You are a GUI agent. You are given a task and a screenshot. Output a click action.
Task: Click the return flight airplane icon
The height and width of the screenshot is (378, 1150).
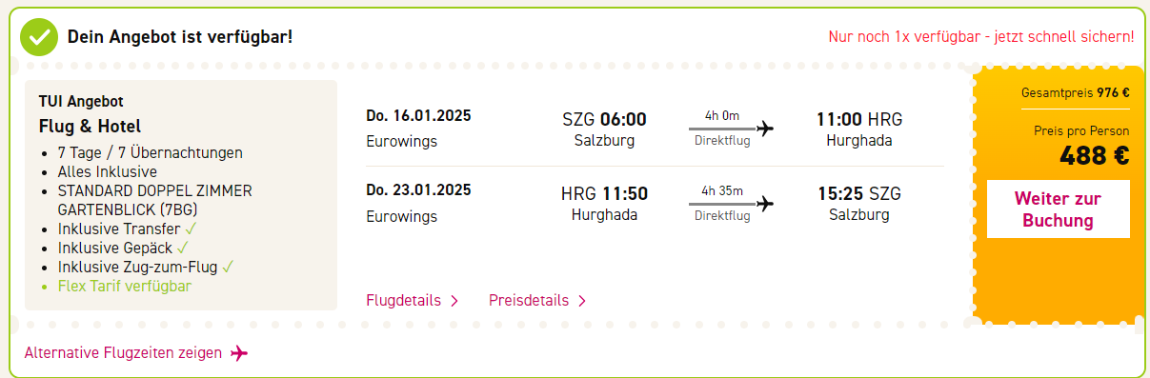(x=764, y=203)
